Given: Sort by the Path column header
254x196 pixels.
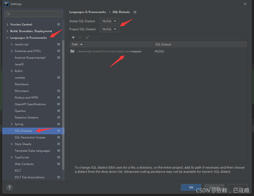Looking at the screenshot, I should pos(111,44).
